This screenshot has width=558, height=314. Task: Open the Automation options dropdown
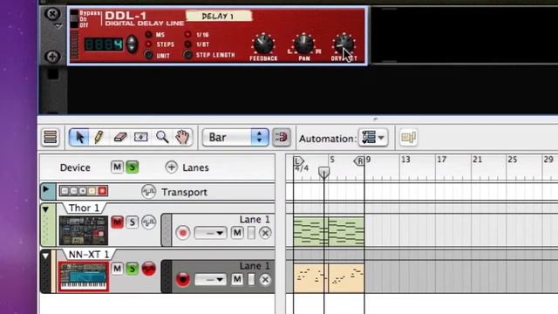373,138
